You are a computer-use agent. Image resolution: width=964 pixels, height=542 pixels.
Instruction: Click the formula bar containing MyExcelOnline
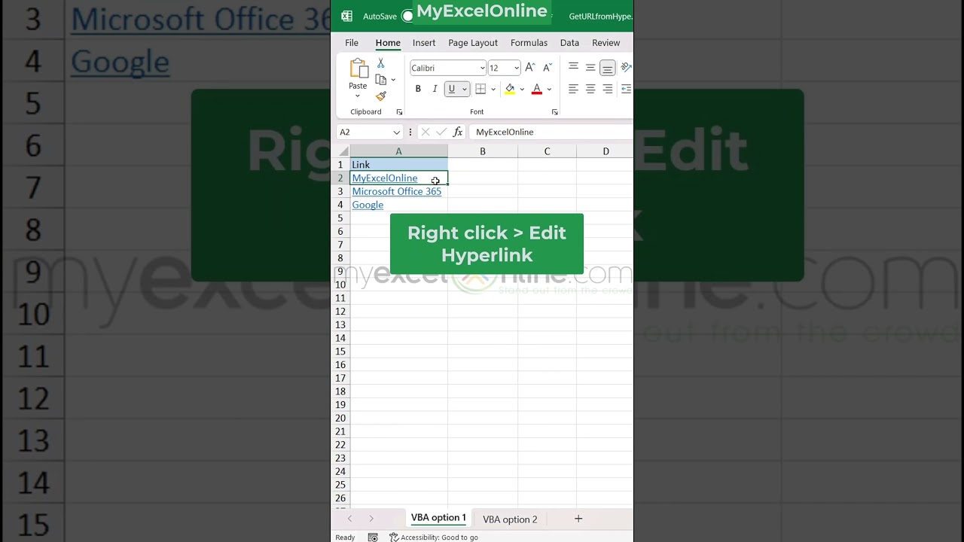pos(552,132)
